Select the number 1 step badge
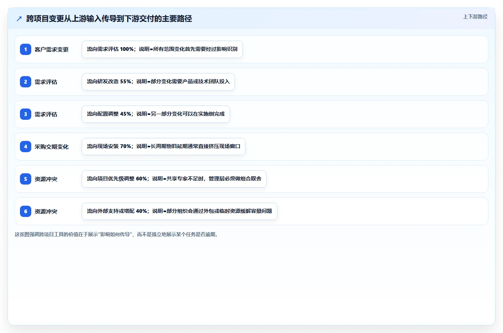503x333 pixels. coord(26,49)
